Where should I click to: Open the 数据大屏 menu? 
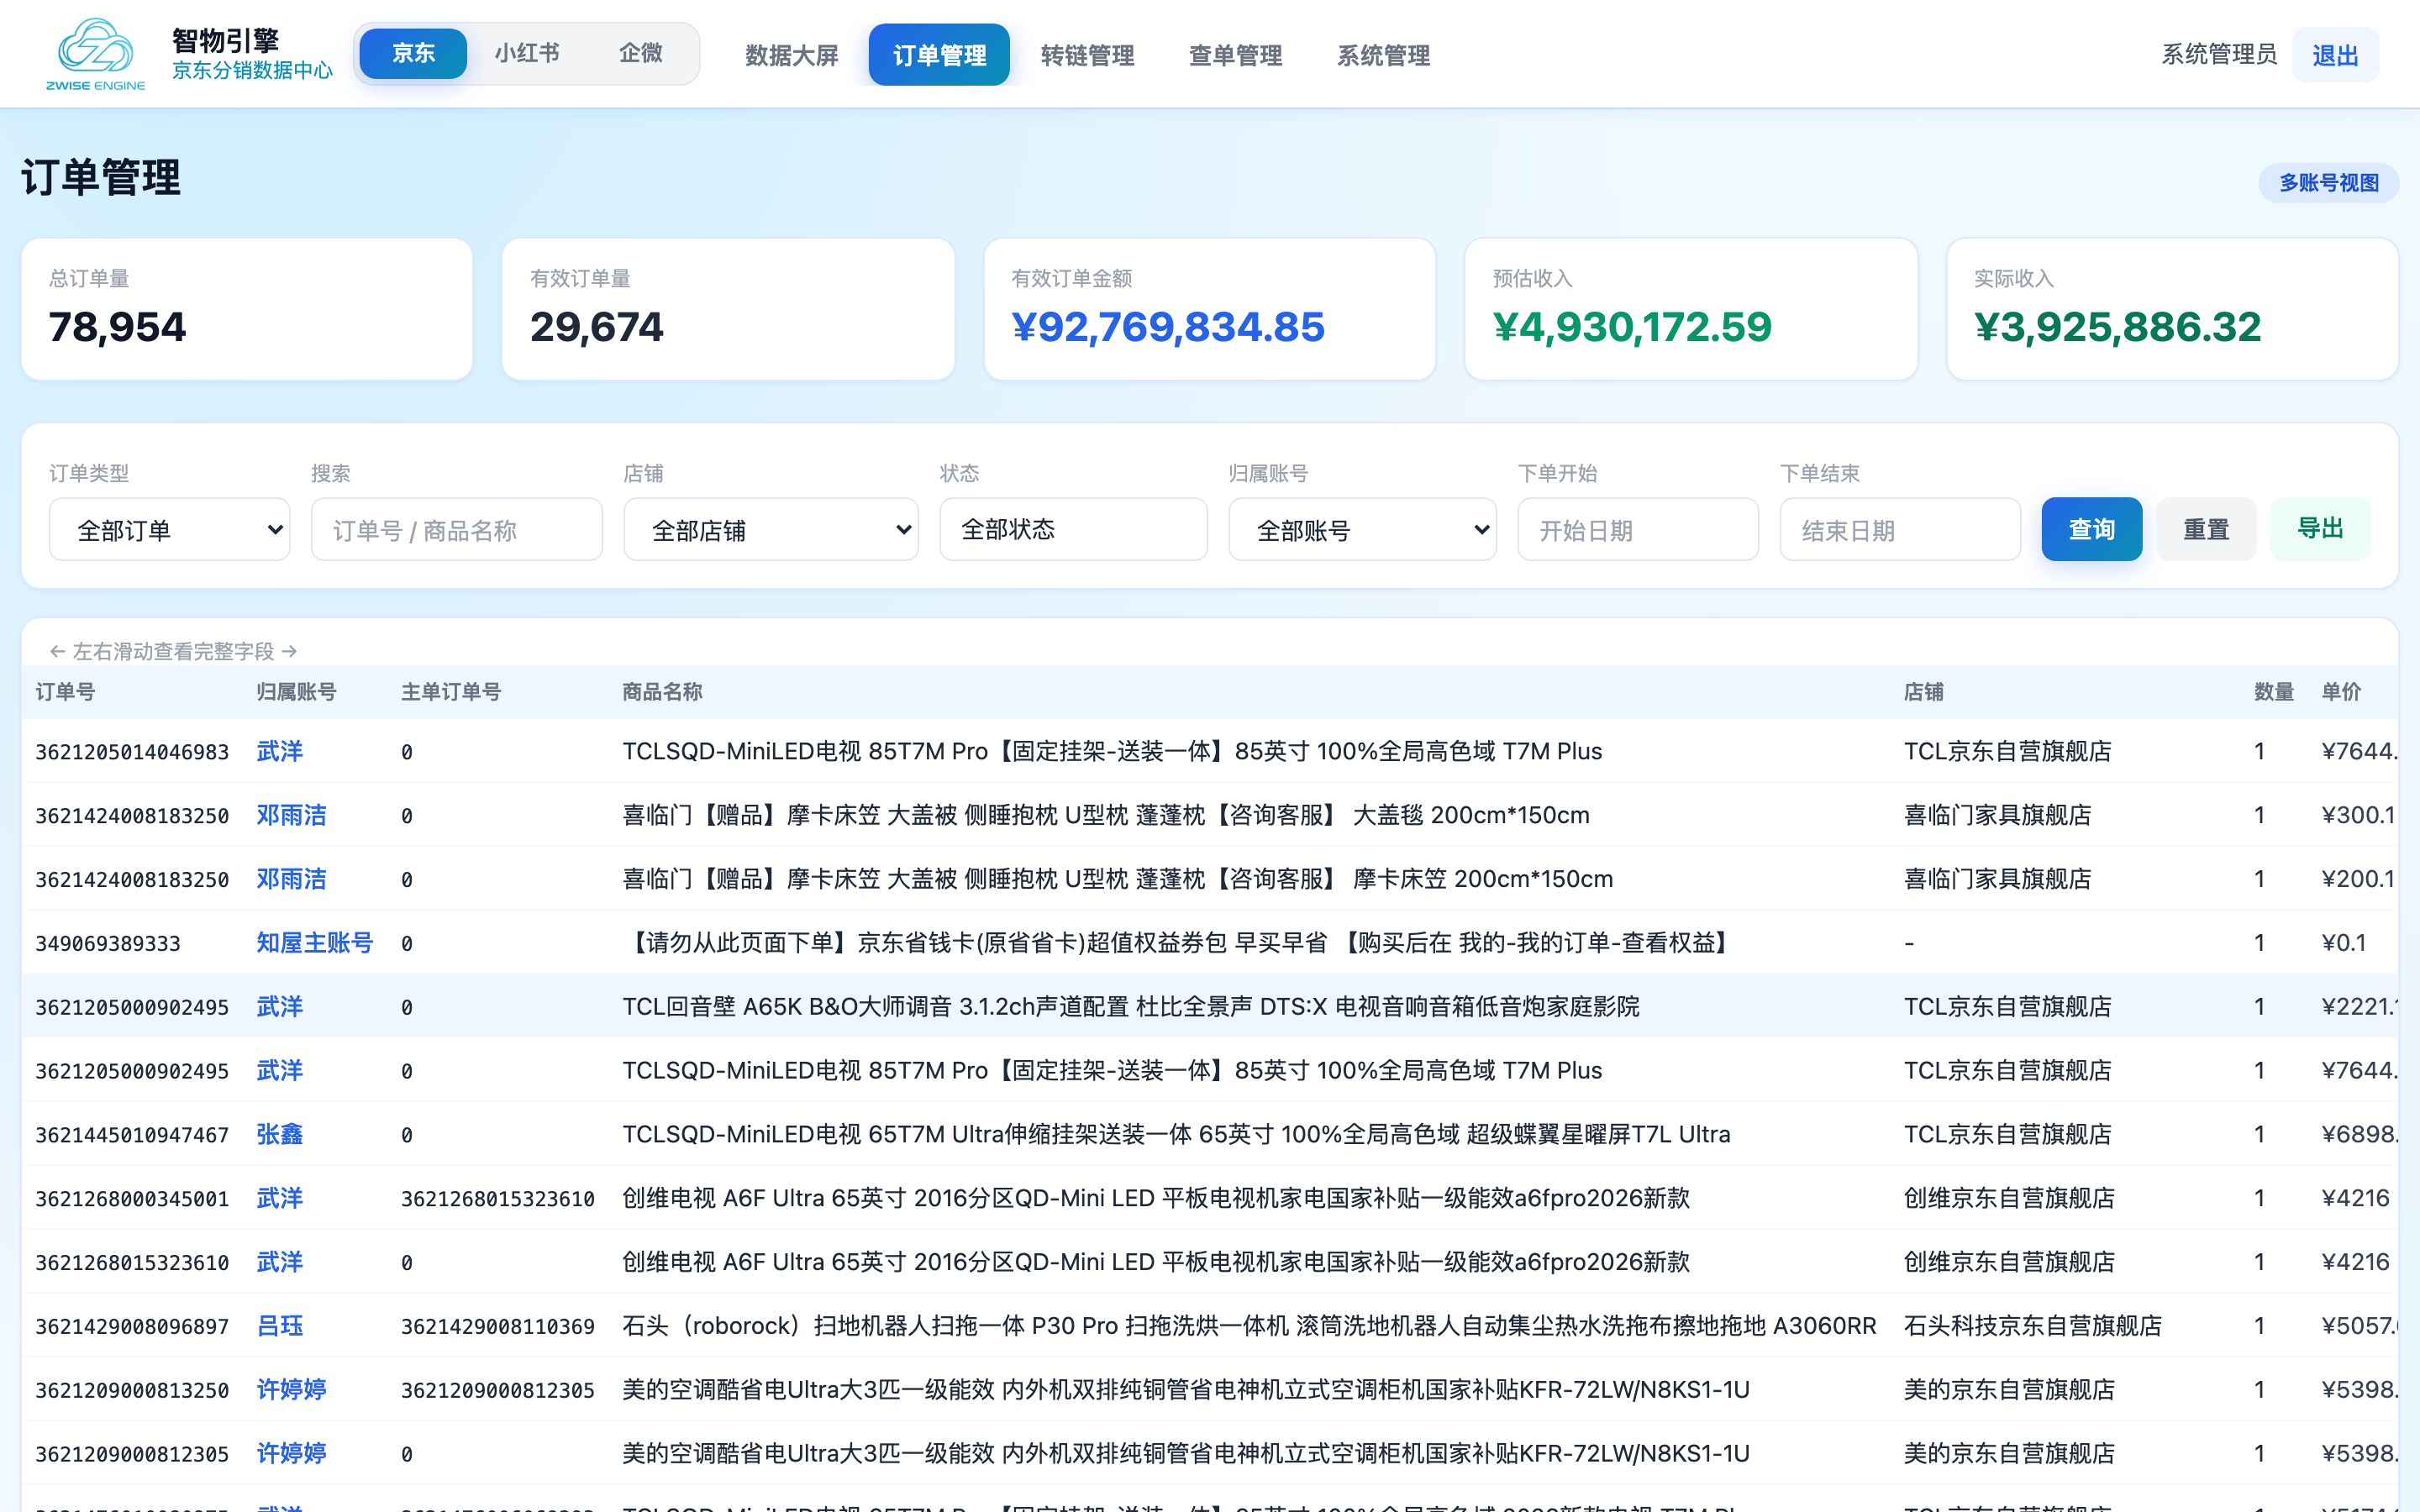coord(792,55)
